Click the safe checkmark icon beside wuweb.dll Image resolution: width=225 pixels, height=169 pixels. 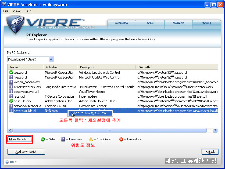click(x=11, y=72)
